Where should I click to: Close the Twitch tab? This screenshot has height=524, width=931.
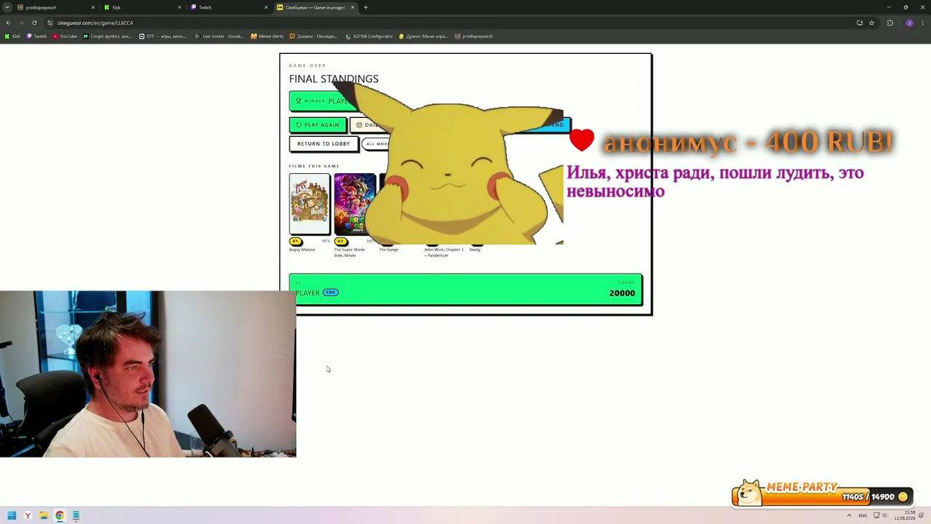coord(266,7)
